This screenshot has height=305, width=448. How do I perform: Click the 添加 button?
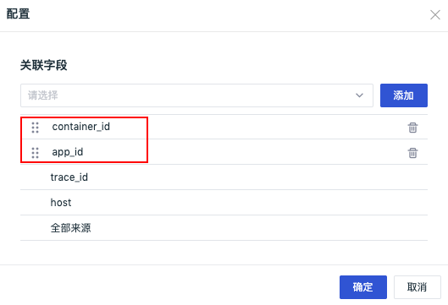[404, 95]
